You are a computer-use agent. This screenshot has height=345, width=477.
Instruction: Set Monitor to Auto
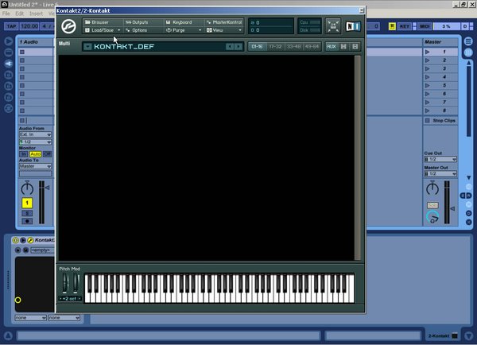(35, 154)
